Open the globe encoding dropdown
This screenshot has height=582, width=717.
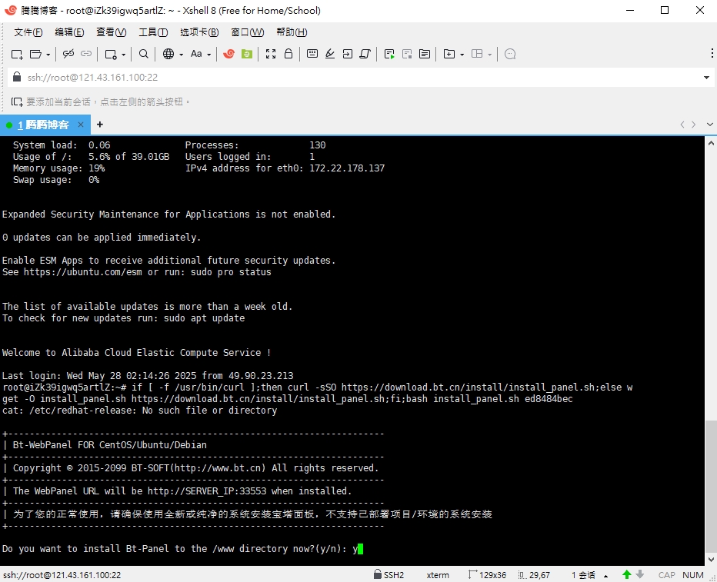coord(181,55)
